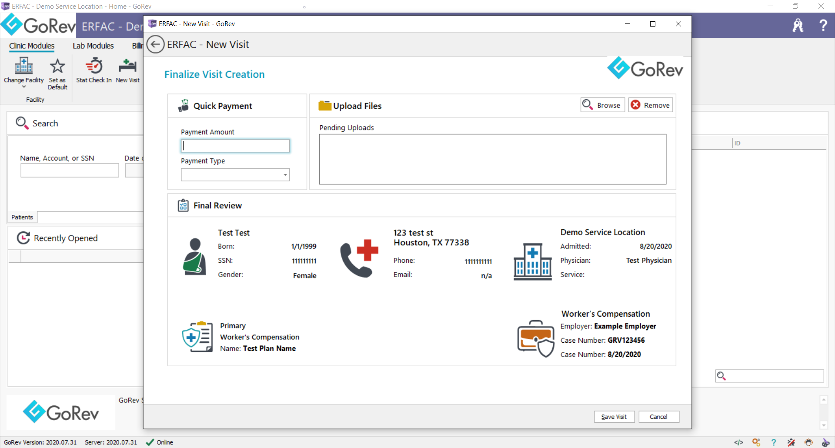Screen dimensions: 835x448
Task: Click the ID column header
Action: 737,143
